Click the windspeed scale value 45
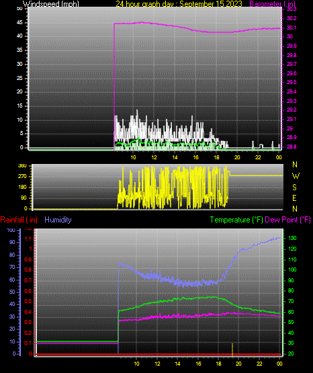The image size is (313, 373). click(19, 23)
